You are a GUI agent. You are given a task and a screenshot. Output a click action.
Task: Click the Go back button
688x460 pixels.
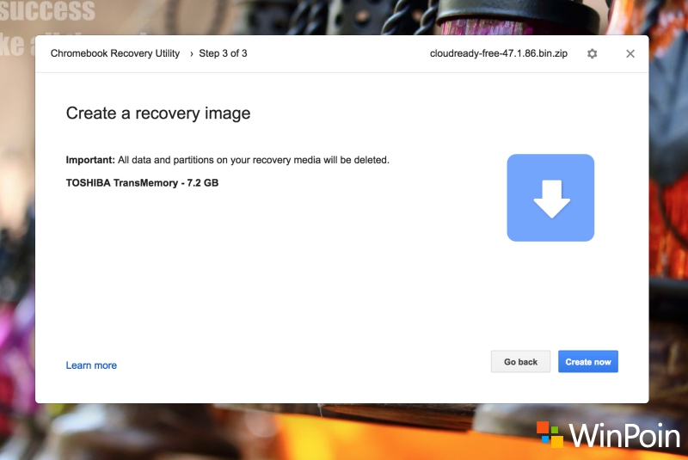[520, 362]
